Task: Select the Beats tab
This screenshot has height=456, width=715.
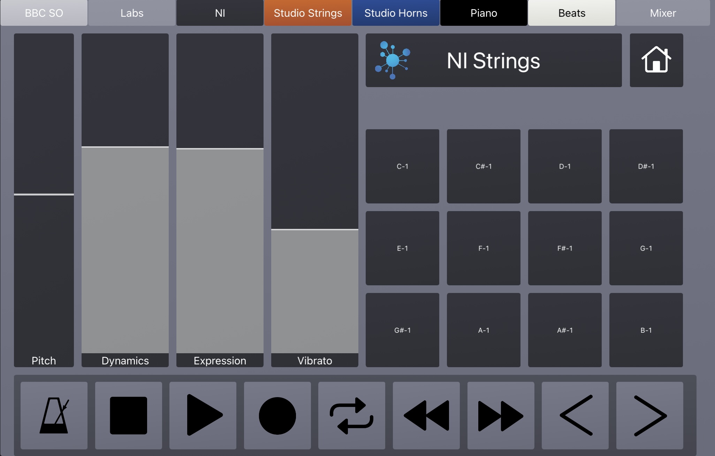Action: (572, 13)
